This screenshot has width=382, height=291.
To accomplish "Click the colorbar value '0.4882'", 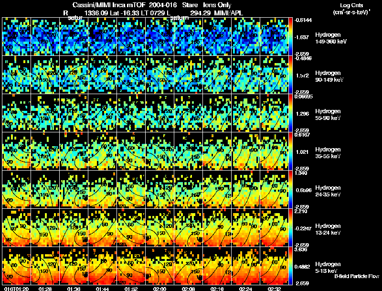I will [x=303, y=267].
